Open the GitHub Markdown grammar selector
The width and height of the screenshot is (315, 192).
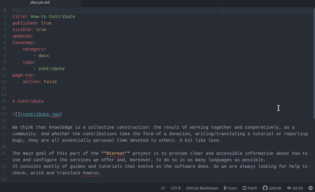[x=202, y=188]
